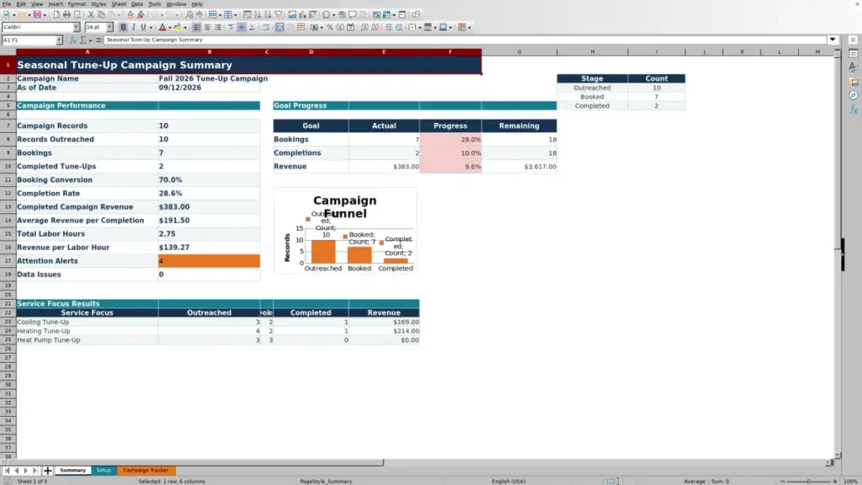The width and height of the screenshot is (862, 485).
Task: Click the add new sheet button
Action: [x=47, y=470]
